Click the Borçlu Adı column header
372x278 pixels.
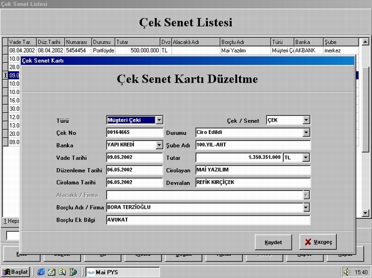pos(245,42)
